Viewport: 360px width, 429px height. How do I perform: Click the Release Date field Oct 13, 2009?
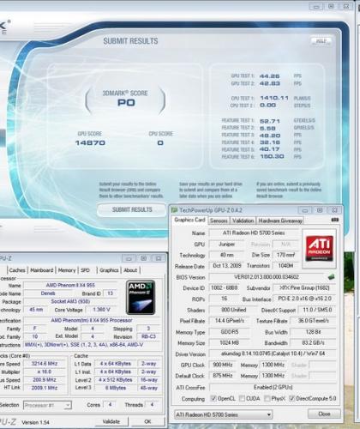click(x=226, y=266)
